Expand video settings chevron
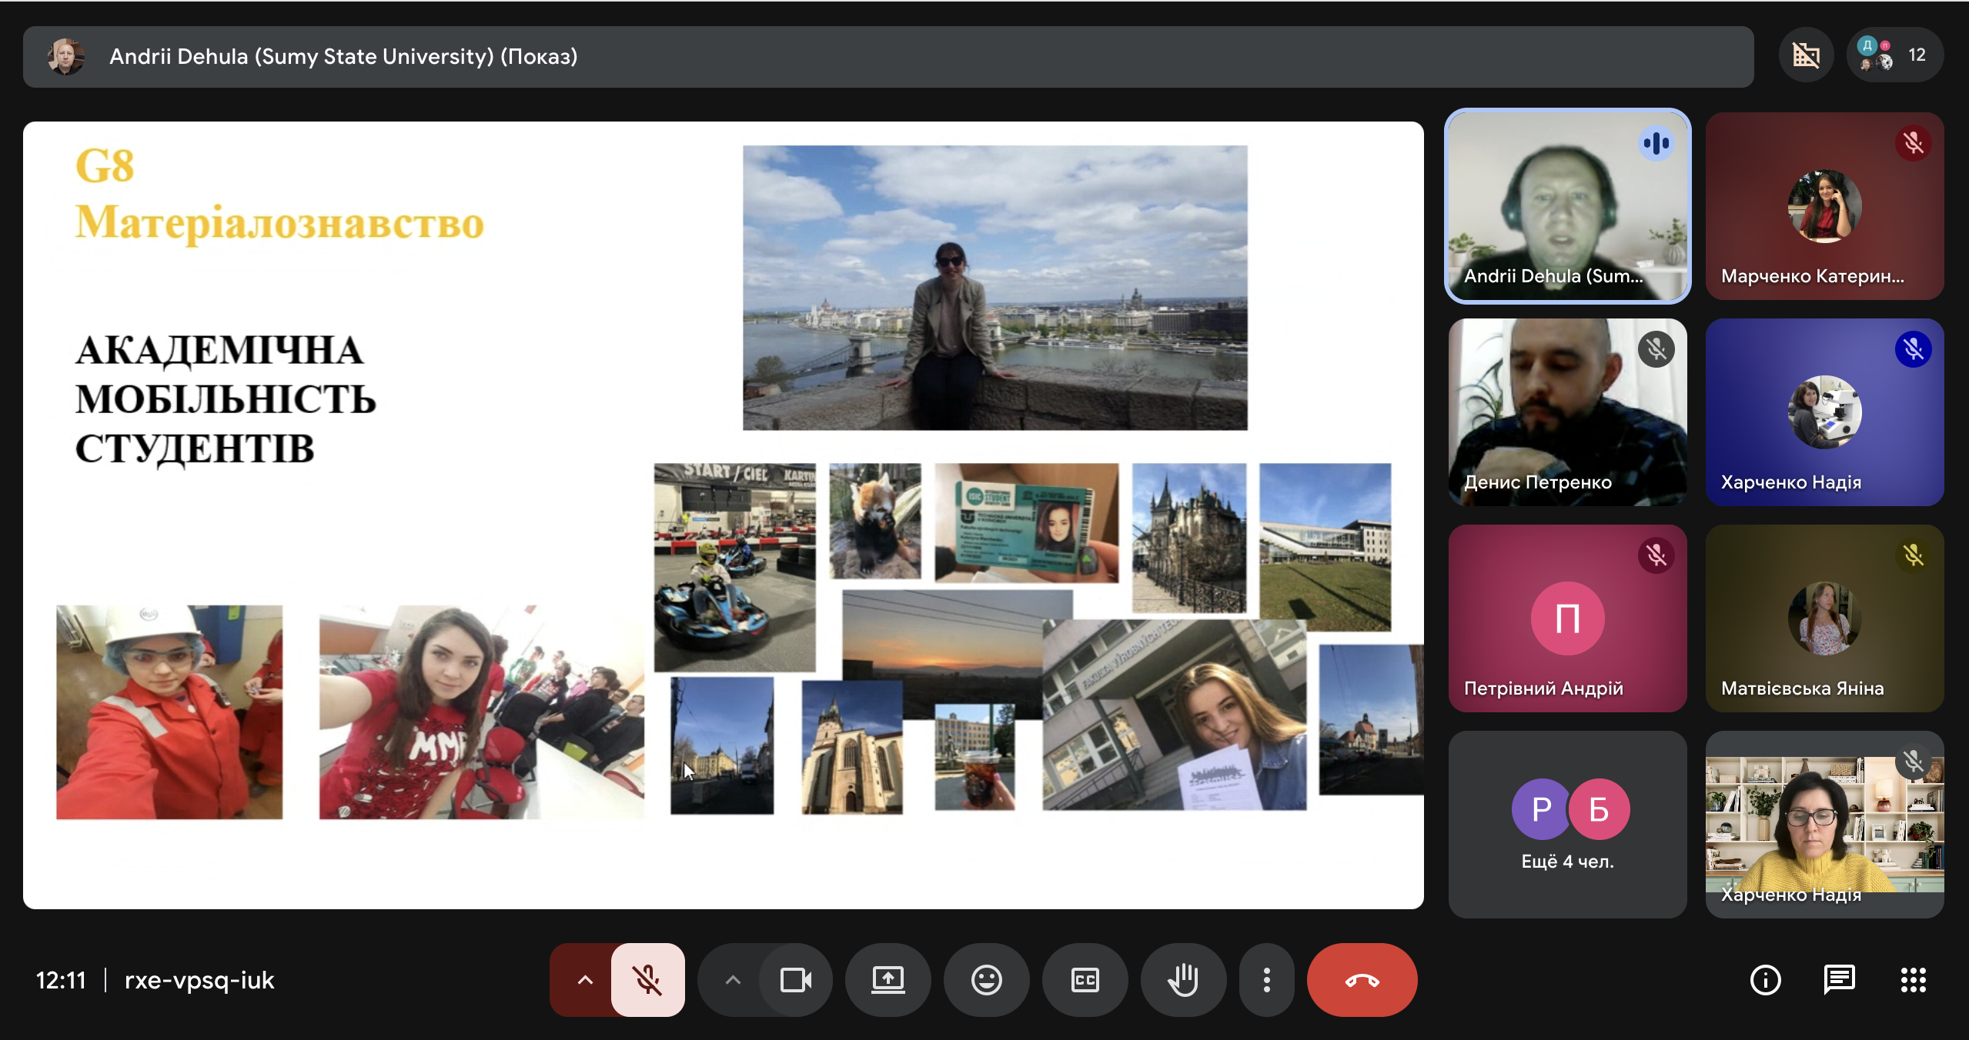 coord(733,979)
